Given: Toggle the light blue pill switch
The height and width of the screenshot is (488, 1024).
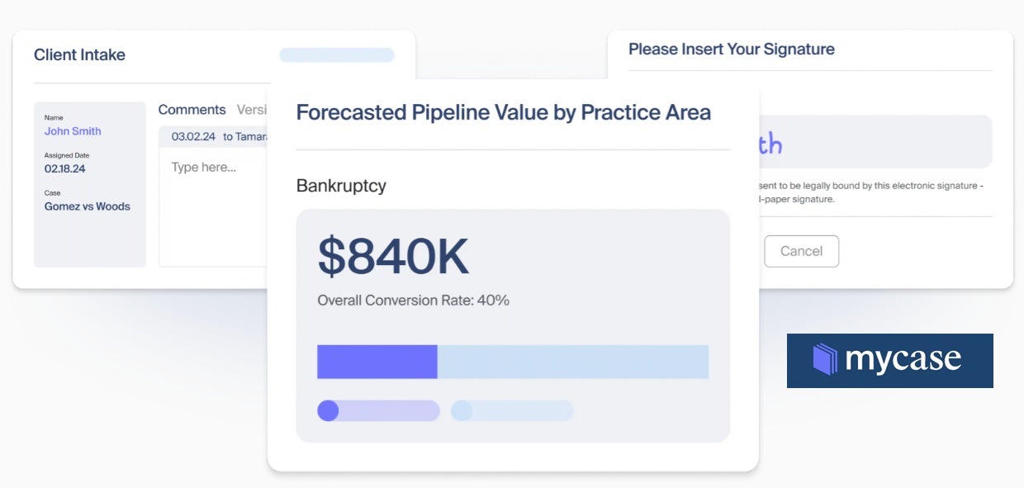Looking at the screenshot, I should (511, 410).
